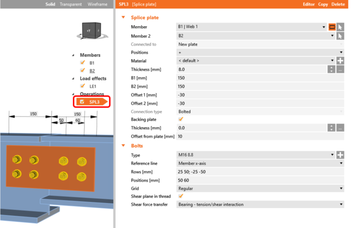Image resolution: width=352 pixels, height=228 pixels.
Task: Click the 3D view orientation cube
Action: pos(92,31)
